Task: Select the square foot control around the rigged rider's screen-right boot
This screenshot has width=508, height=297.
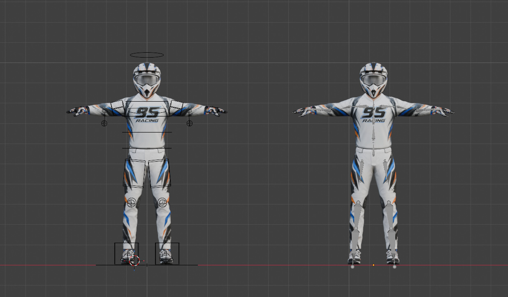Action: tap(167, 253)
